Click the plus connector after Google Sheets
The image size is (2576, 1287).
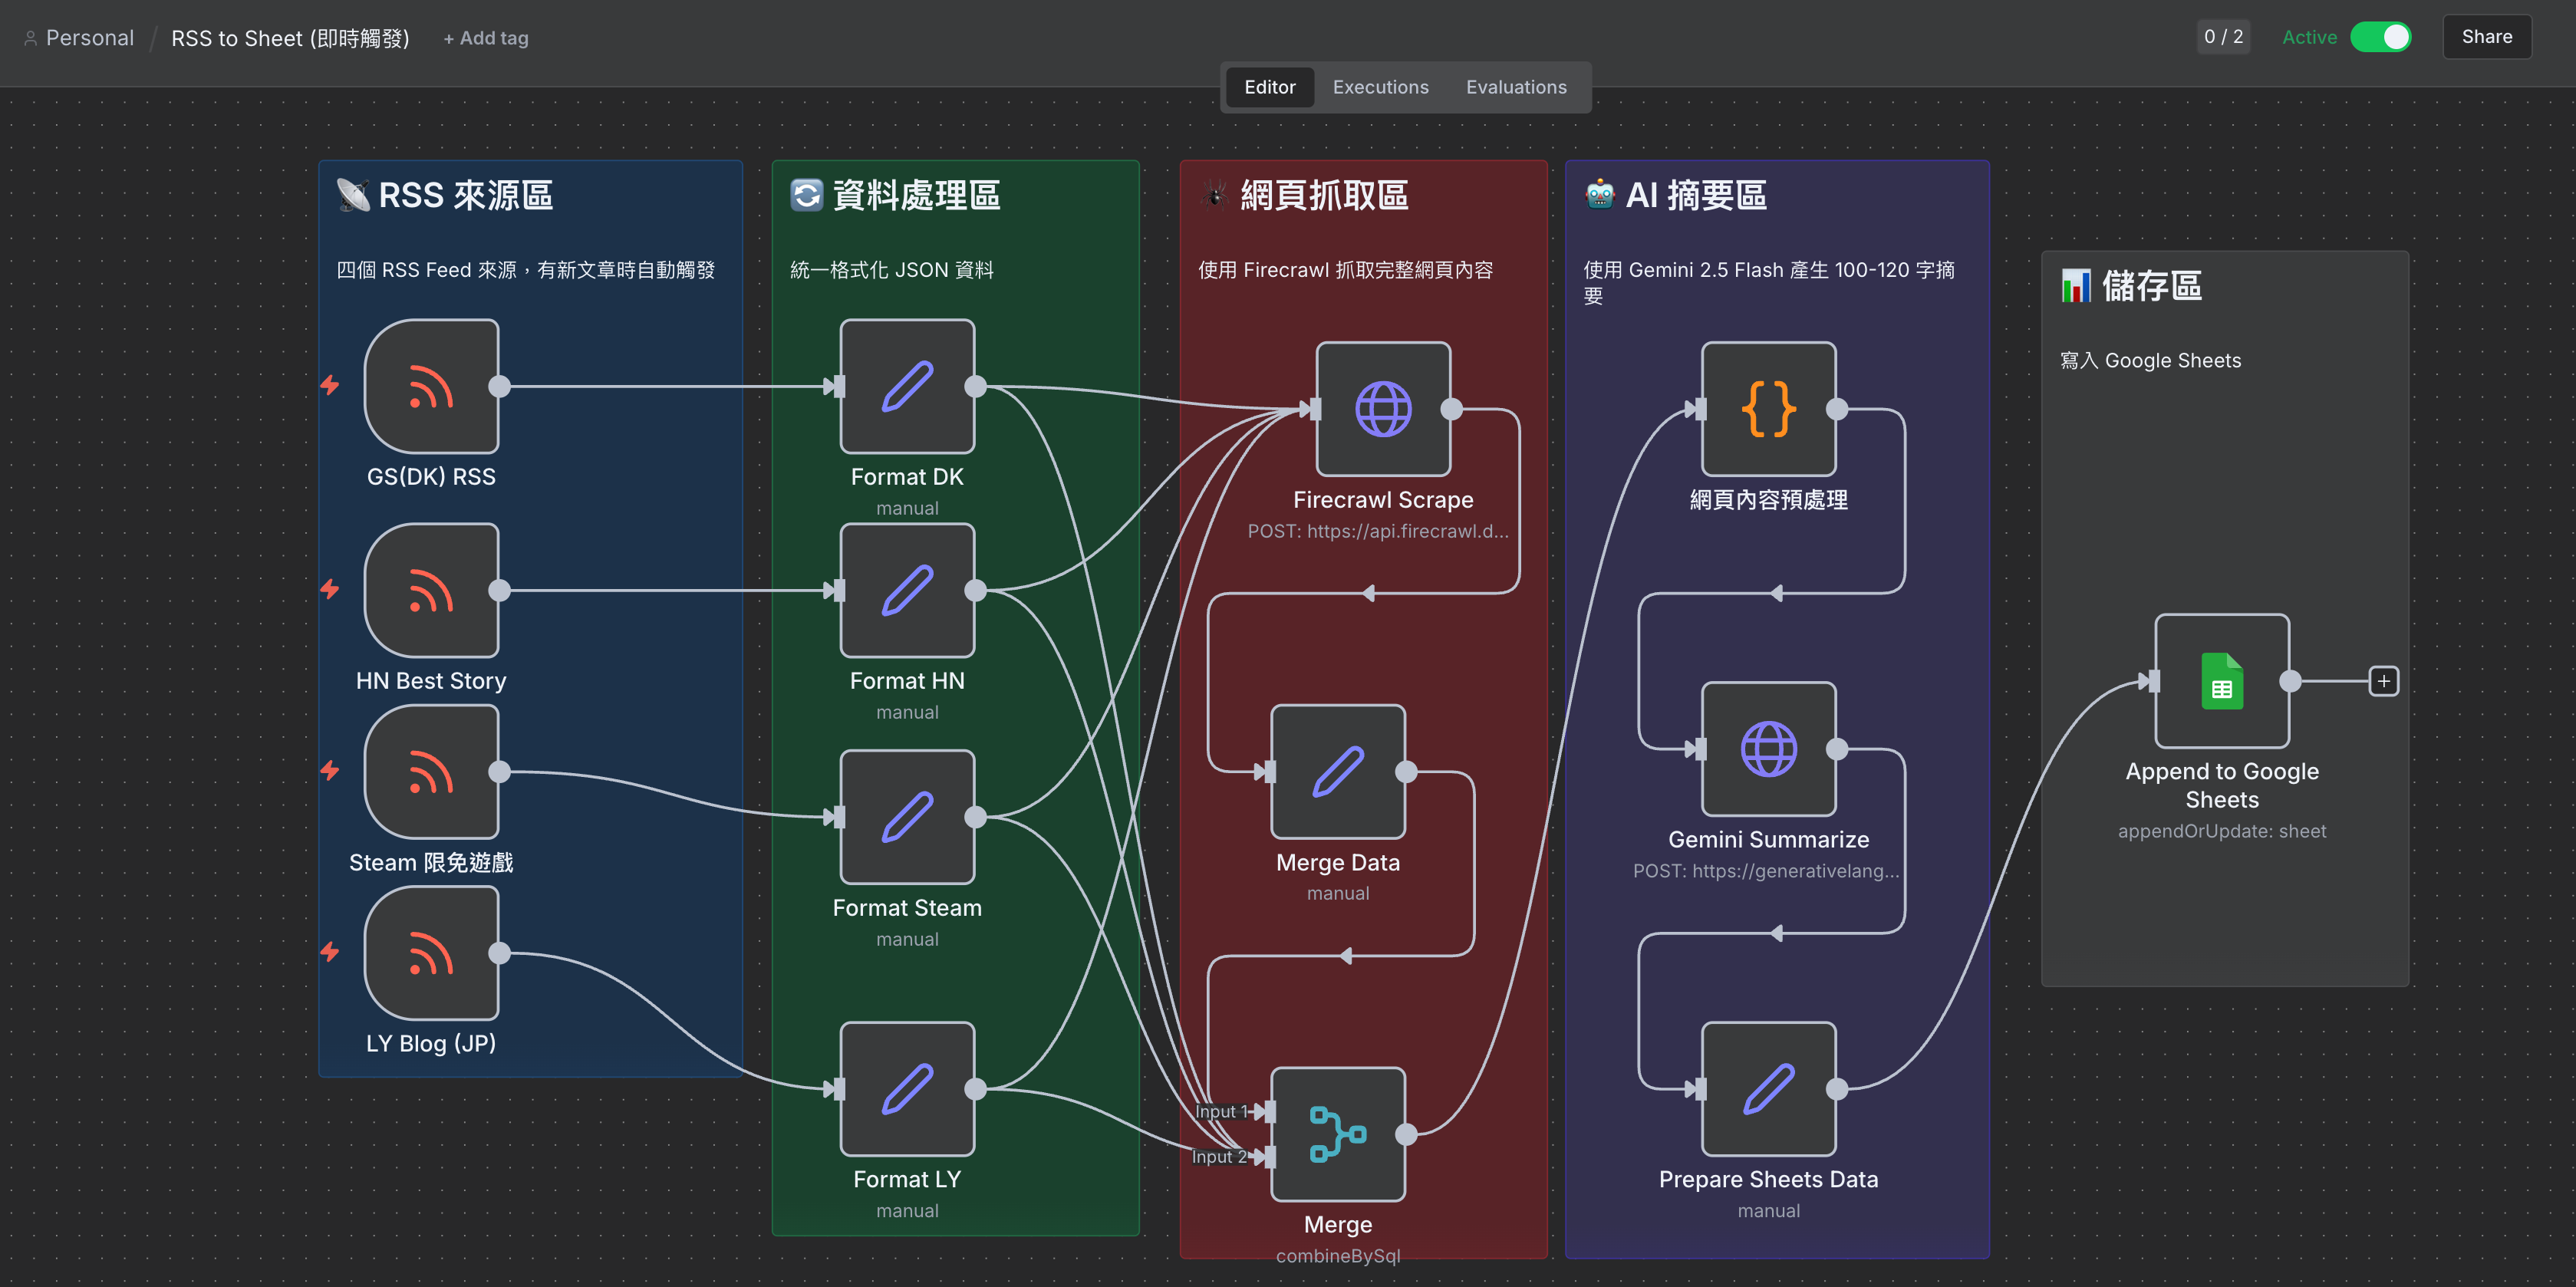(x=2383, y=681)
